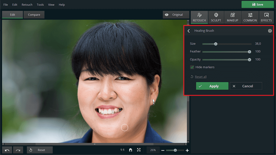The image size is (276, 155).
Task: Click the undo arrow button
Action: pyautogui.click(x=7, y=150)
